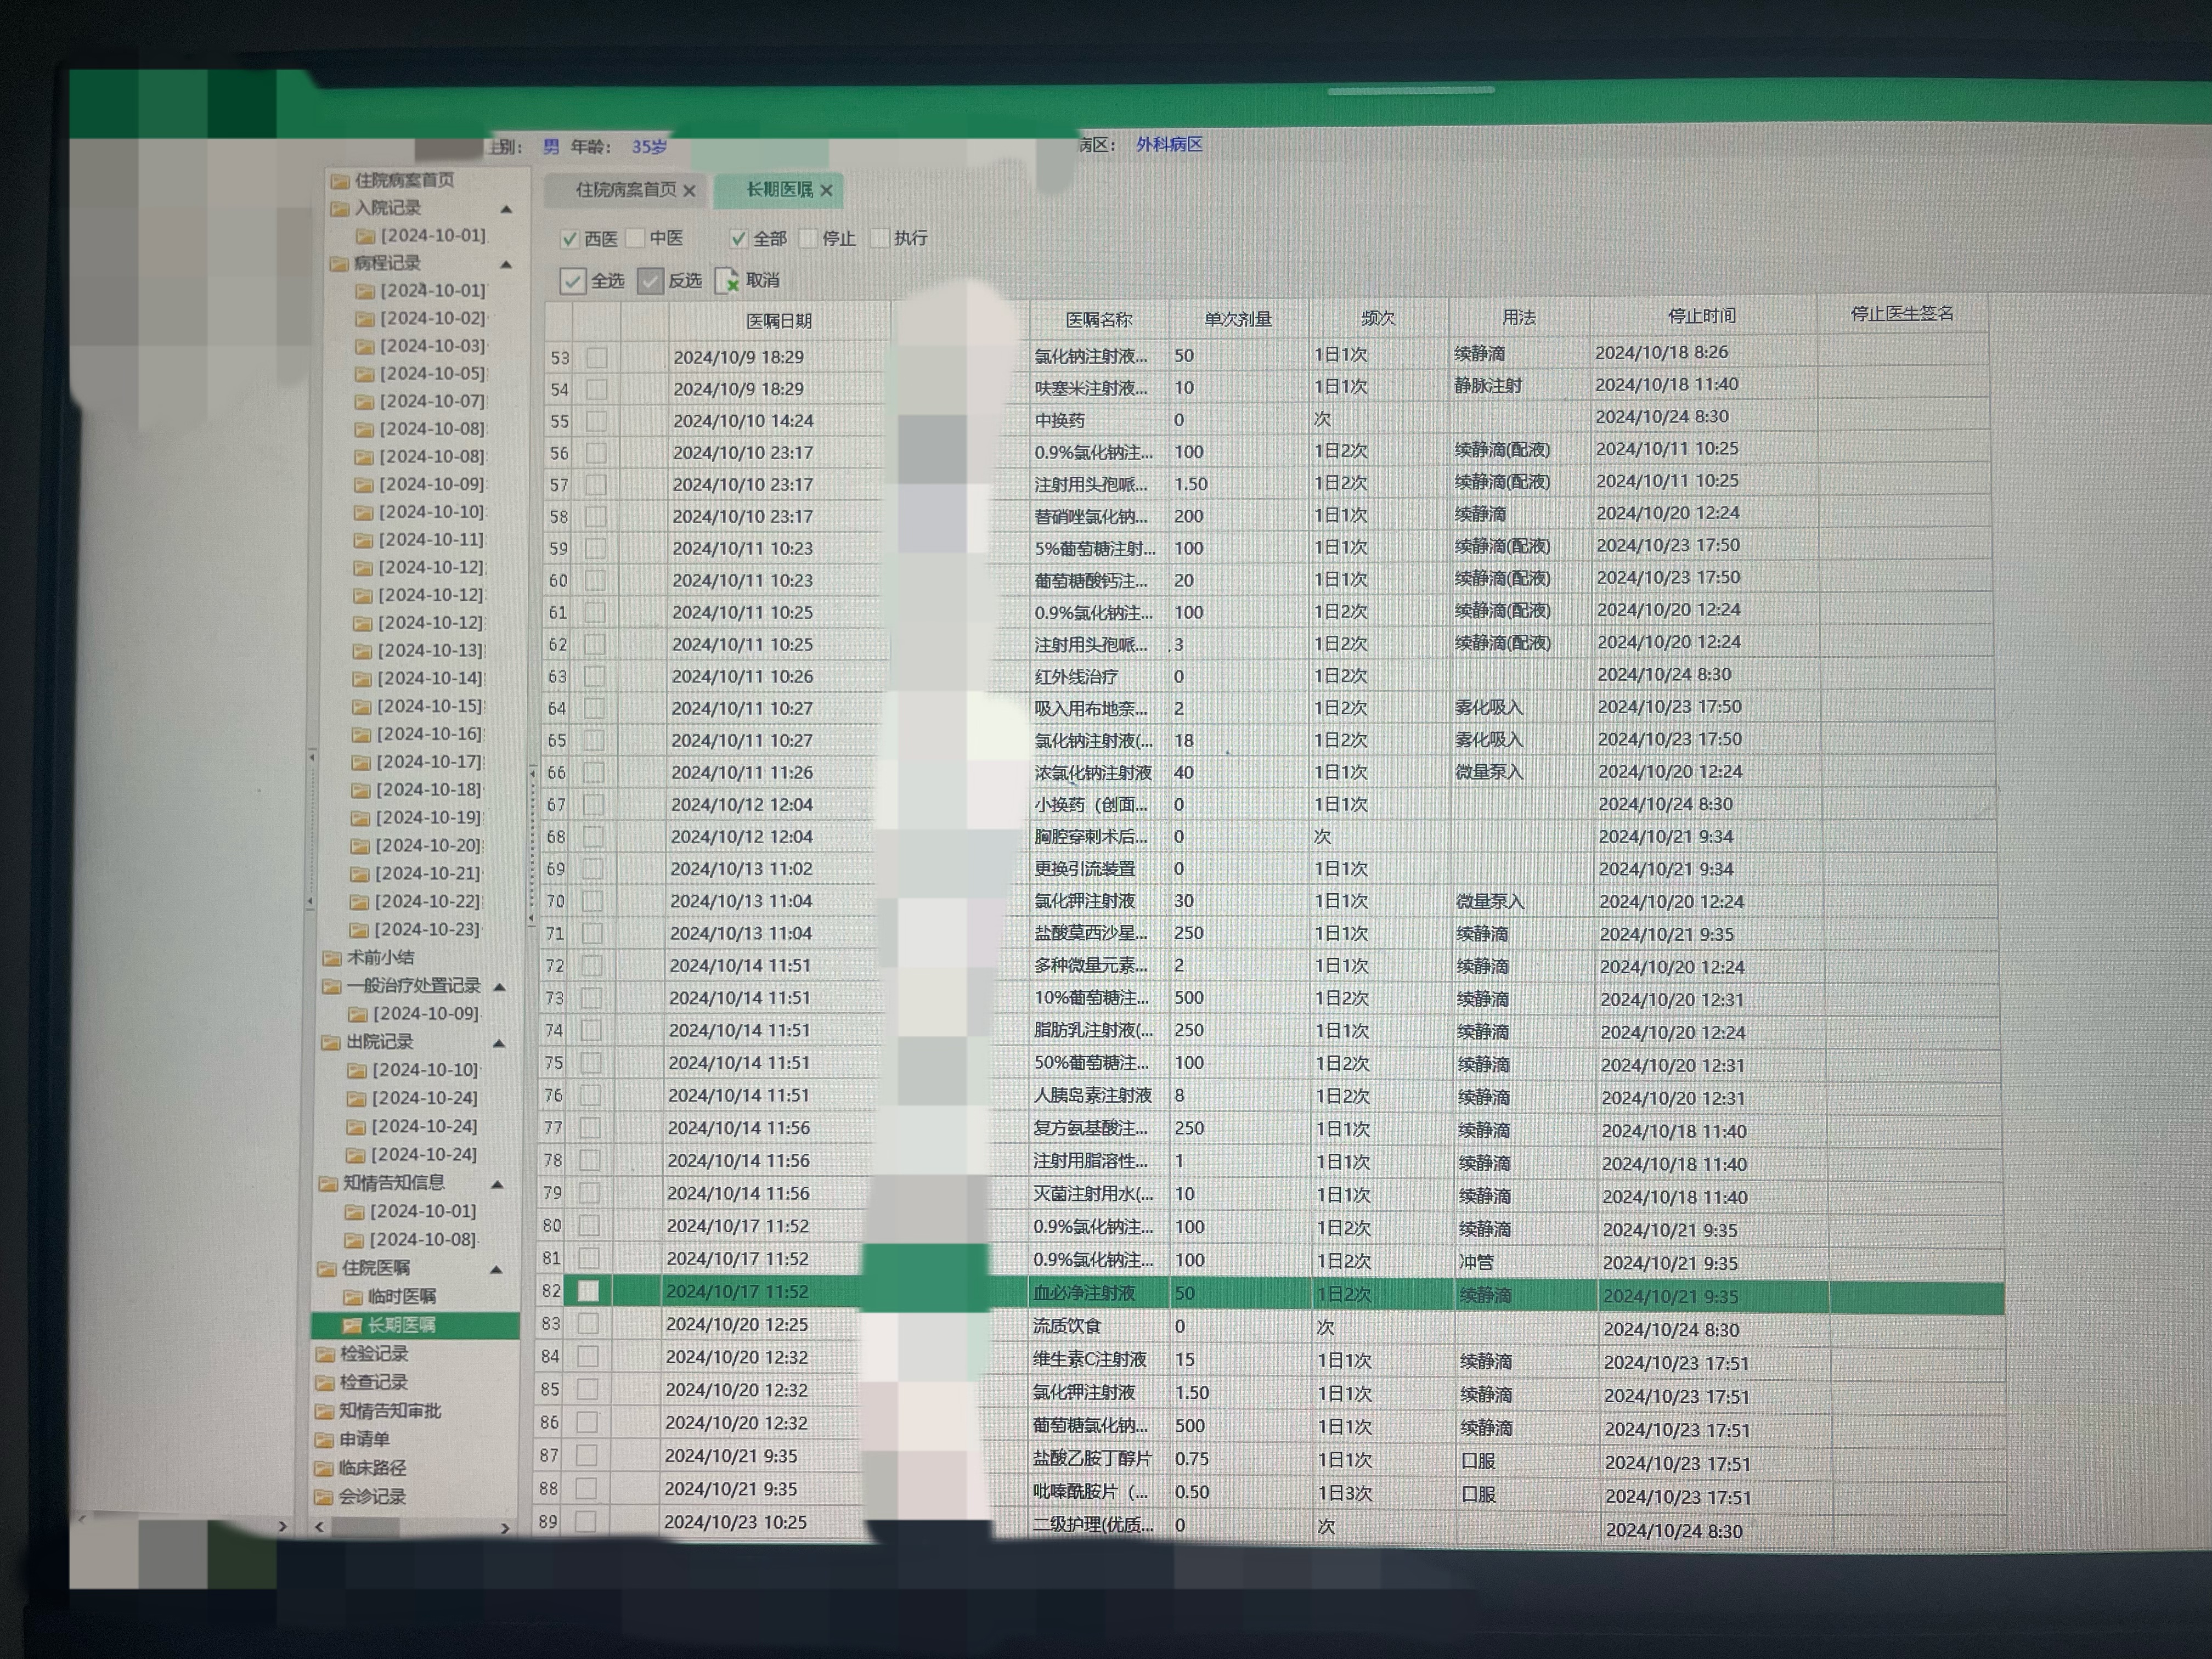This screenshot has height=1659, width=2212.
Task: Click the 长期医嘱 tree folder icon
Action: pyautogui.click(x=352, y=1325)
